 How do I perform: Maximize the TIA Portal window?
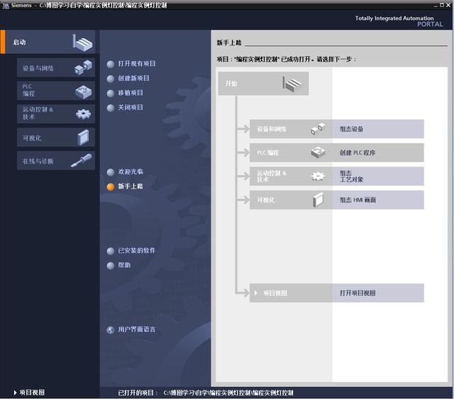[442, 5]
